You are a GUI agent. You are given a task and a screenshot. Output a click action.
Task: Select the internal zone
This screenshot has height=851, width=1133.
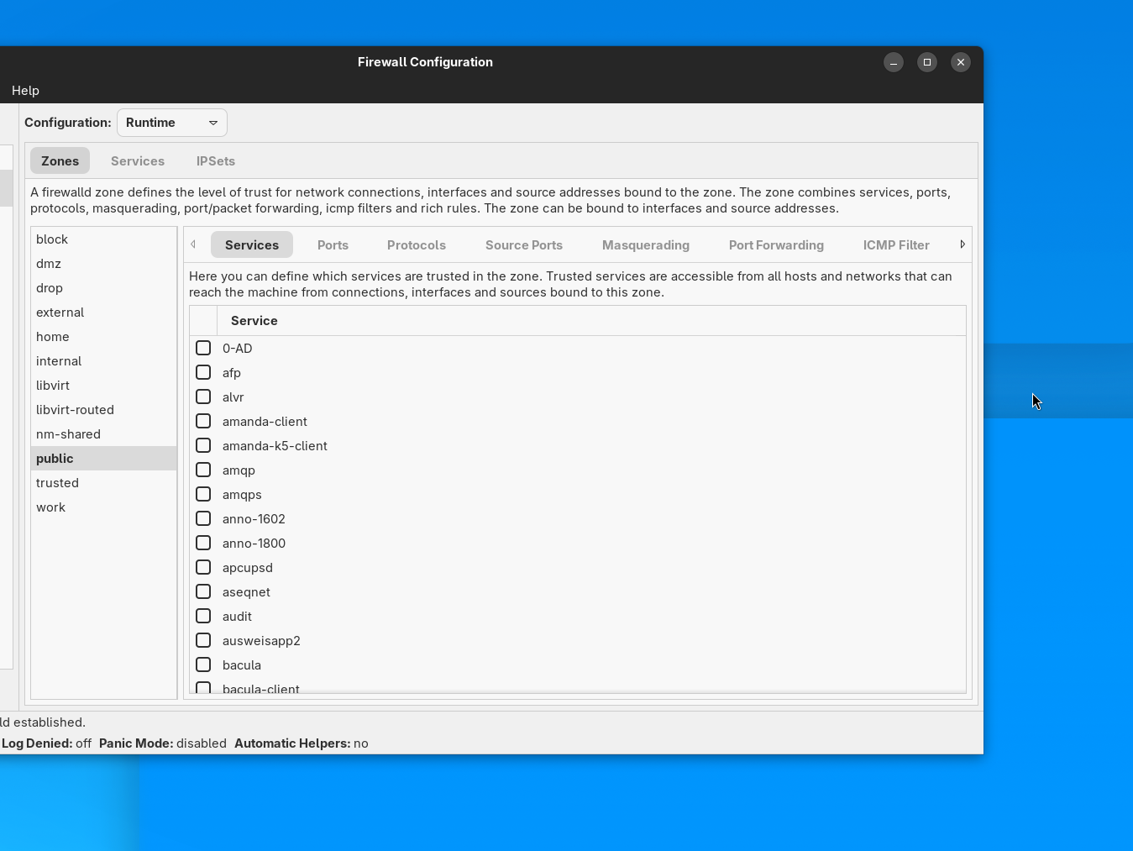point(104,361)
